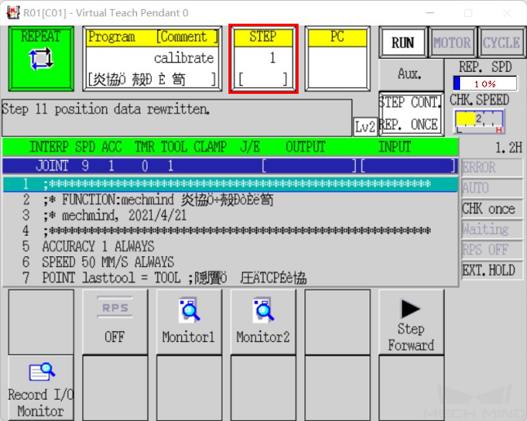Open the Program selection box
The width and height of the screenshot is (527, 421).
click(153, 59)
